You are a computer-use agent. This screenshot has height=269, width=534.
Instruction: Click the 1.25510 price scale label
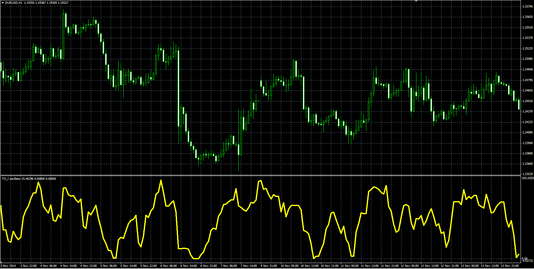pos(527,28)
